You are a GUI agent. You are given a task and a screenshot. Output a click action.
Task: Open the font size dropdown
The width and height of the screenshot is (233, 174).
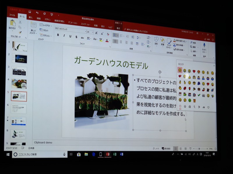pyautogui.click(x=92, y=32)
